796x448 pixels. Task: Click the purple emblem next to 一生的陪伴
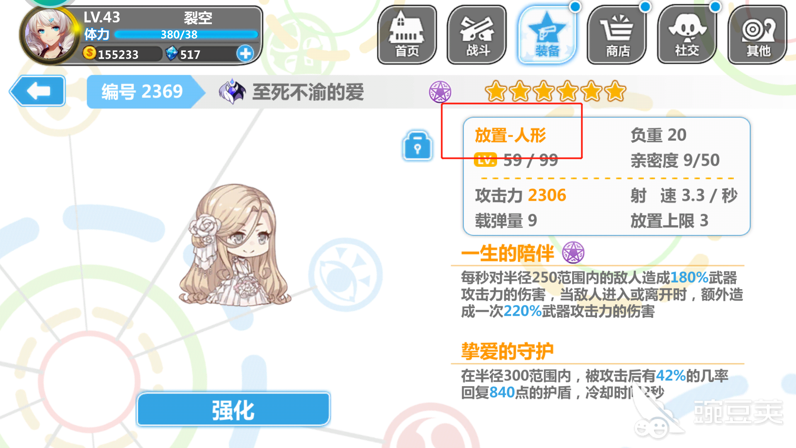tap(573, 253)
